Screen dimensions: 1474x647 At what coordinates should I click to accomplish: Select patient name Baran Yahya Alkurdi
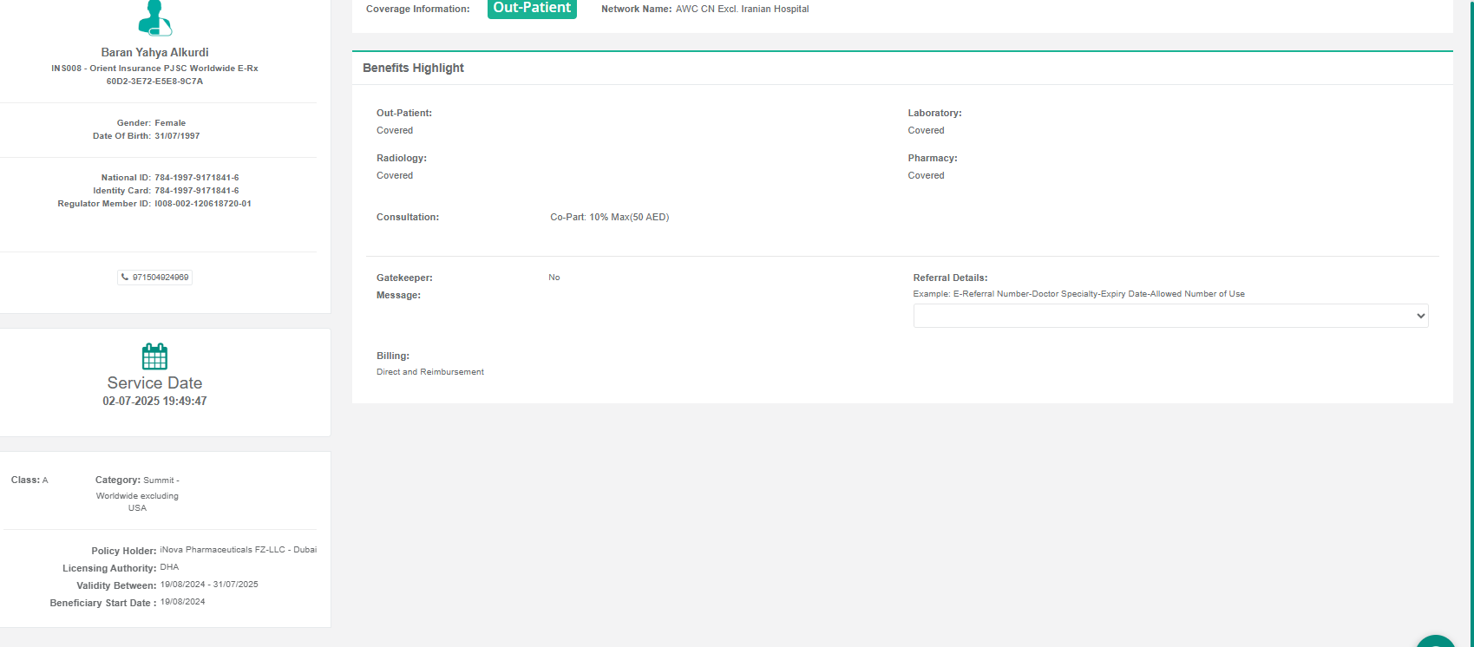[154, 52]
